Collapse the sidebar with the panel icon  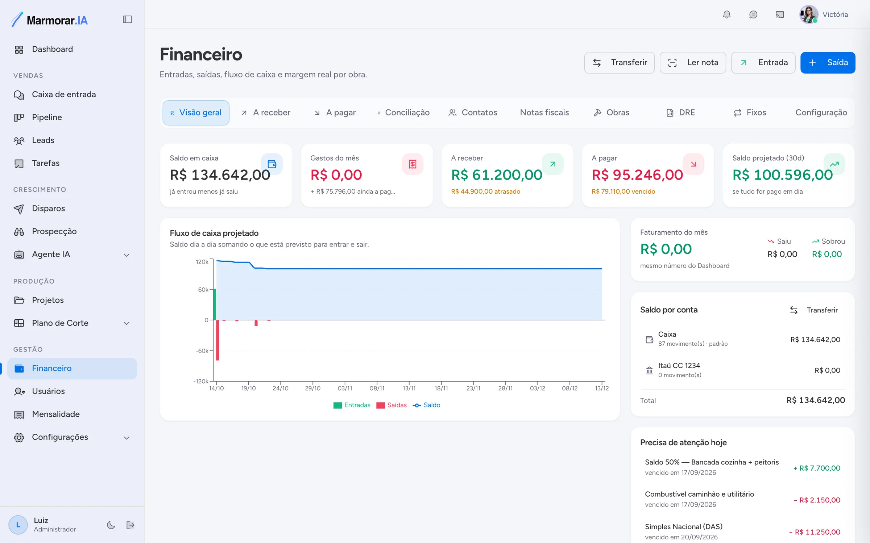[127, 20]
